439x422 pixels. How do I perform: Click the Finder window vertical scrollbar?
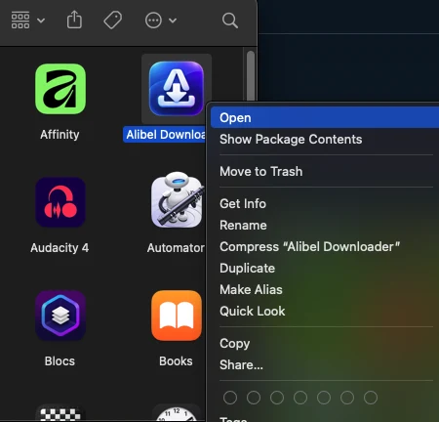251,75
